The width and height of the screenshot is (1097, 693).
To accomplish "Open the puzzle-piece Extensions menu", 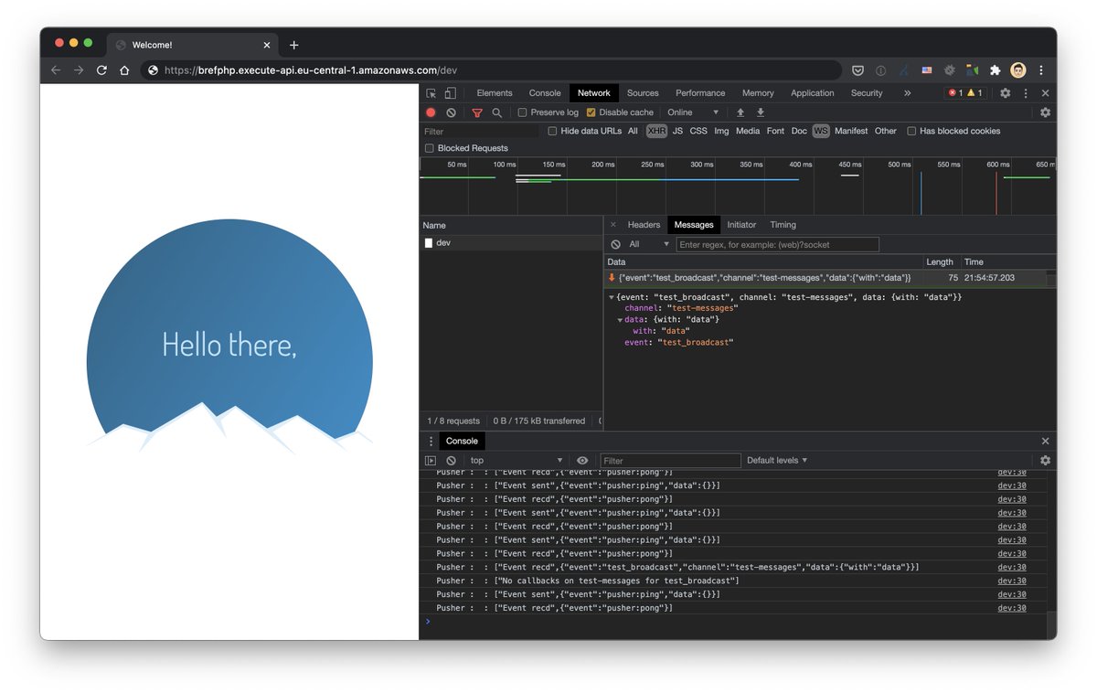I will click(x=996, y=70).
